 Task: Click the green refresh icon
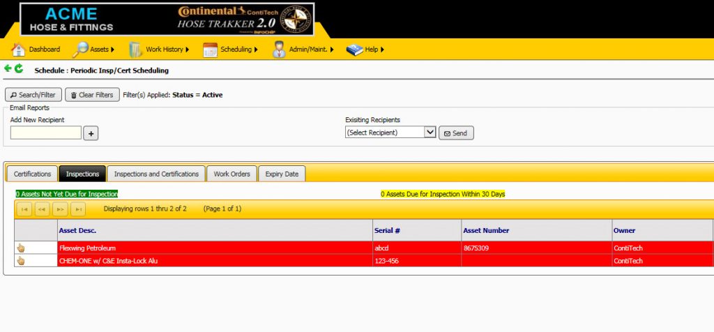tap(19, 68)
